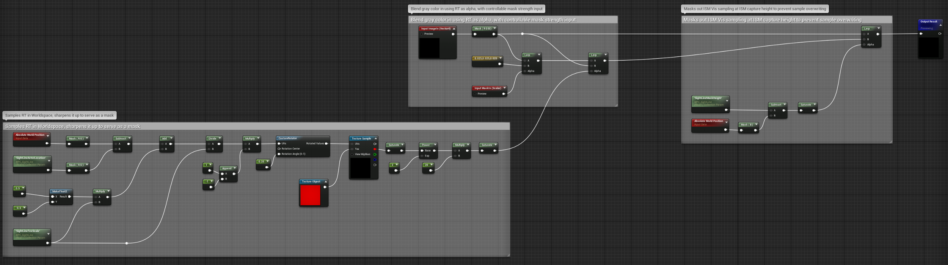Click the X input pin on MakeFloat2

point(53,197)
